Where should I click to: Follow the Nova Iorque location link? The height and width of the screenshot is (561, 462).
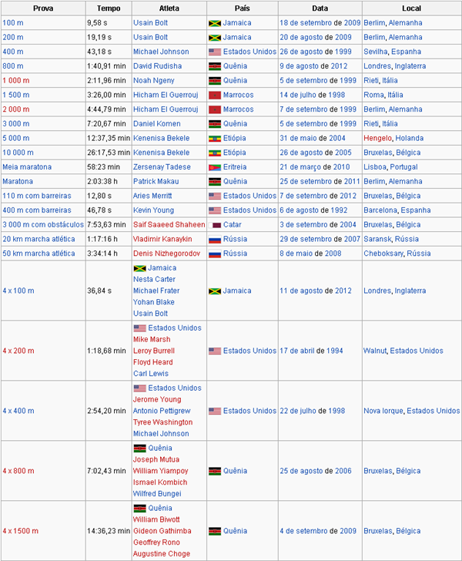(x=383, y=411)
